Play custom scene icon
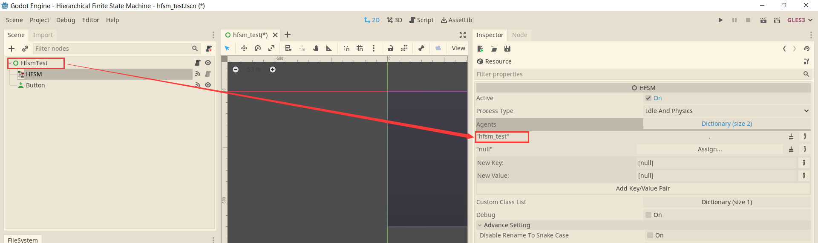The width and height of the screenshot is (818, 243). (777, 20)
